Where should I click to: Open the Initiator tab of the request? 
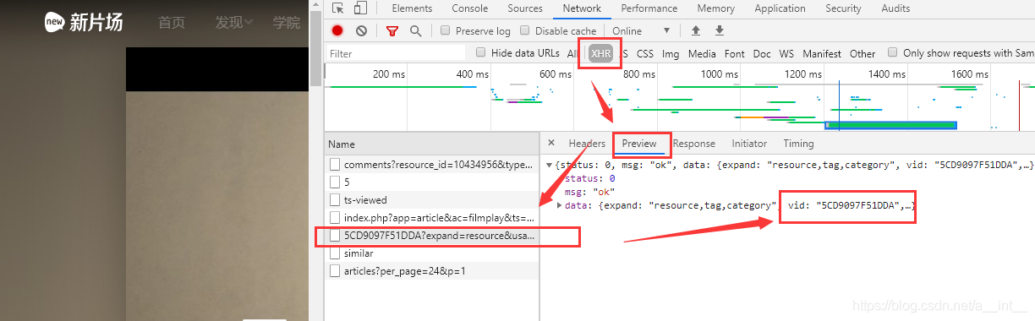[749, 144]
